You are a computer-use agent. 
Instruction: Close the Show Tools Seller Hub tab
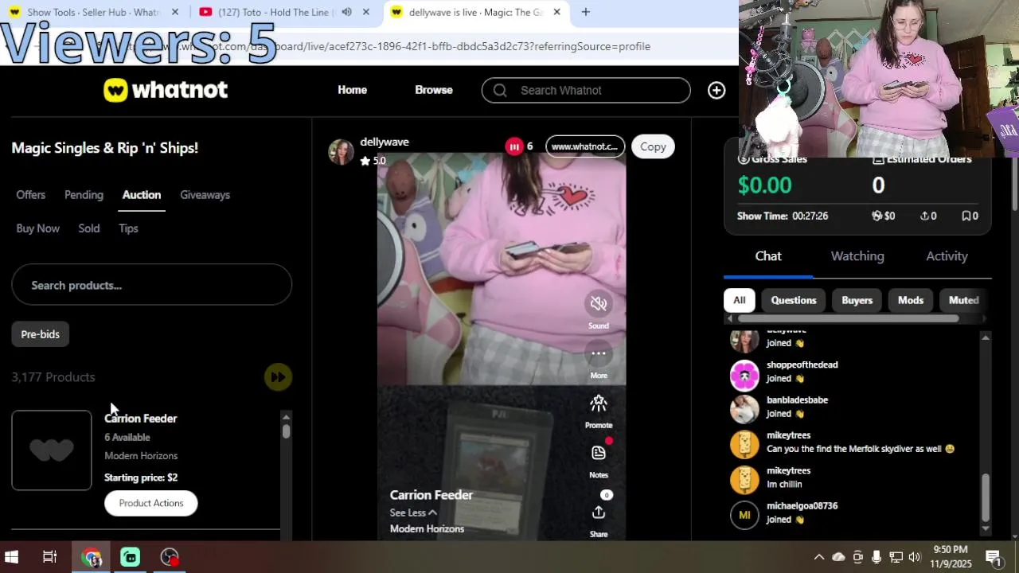coord(175,12)
